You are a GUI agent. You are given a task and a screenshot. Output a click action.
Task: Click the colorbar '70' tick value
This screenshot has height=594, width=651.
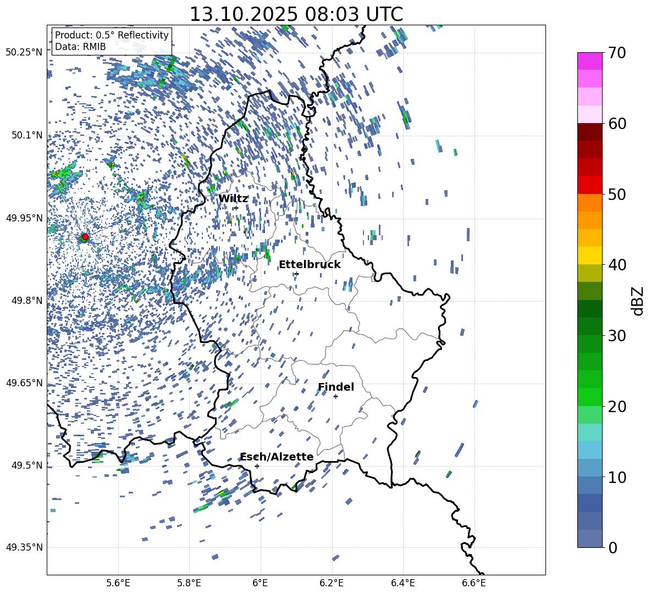pos(617,53)
